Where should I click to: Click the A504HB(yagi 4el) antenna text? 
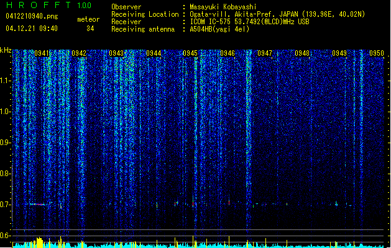[219, 29]
